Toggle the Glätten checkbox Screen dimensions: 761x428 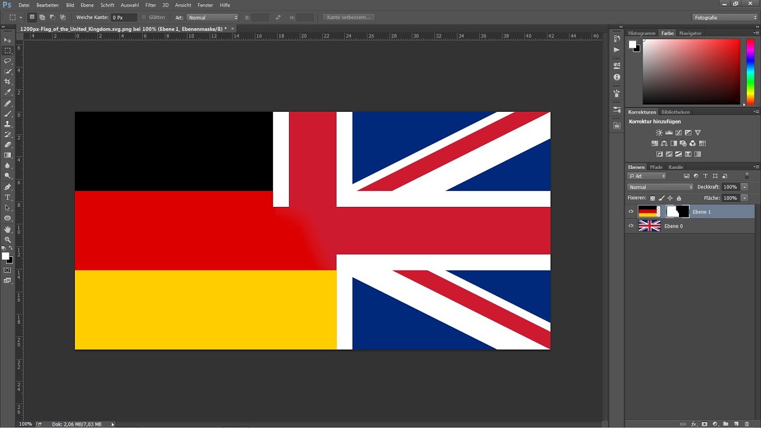[x=144, y=17]
